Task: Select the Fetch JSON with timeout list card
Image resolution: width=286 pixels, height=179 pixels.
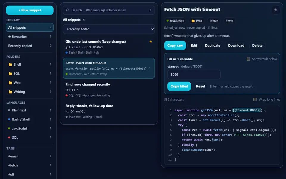Action: (109, 68)
